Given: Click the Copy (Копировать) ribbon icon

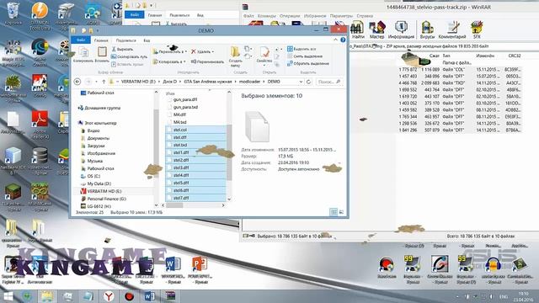Looking at the screenshot, I should click(x=83, y=55).
